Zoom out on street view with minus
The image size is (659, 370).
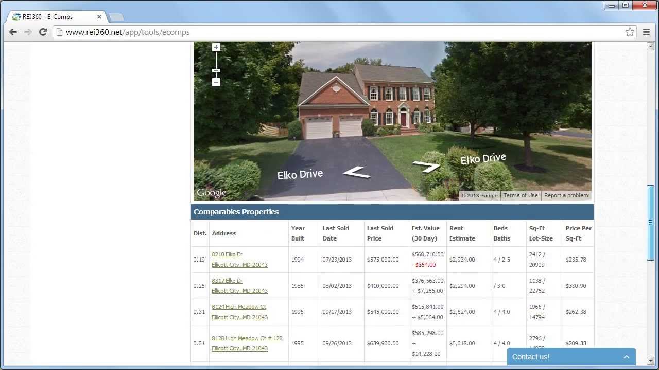point(216,82)
